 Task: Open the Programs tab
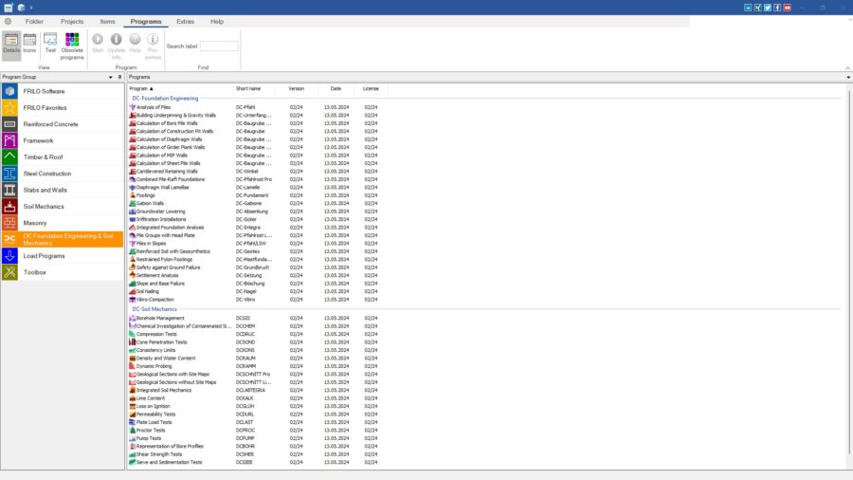click(x=146, y=22)
